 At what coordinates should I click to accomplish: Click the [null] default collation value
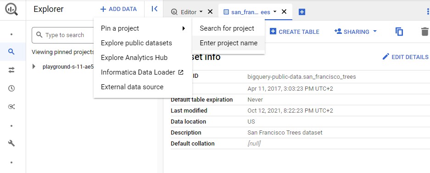(254, 144)
